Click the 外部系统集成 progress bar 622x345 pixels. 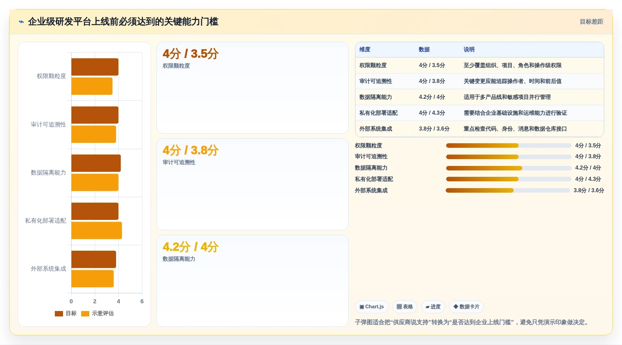(508, 190)
